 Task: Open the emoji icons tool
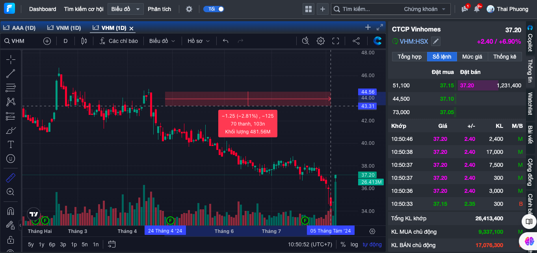11,159
